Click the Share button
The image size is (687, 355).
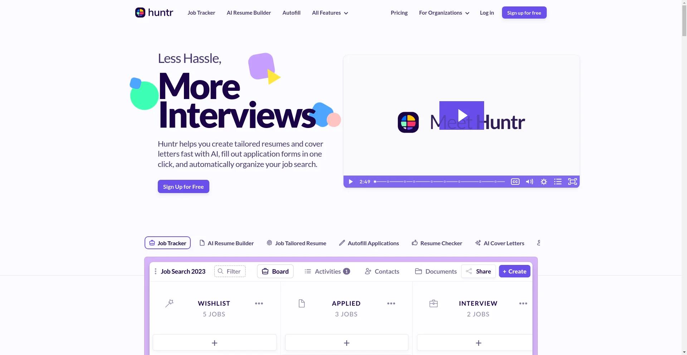pos(478,271)
